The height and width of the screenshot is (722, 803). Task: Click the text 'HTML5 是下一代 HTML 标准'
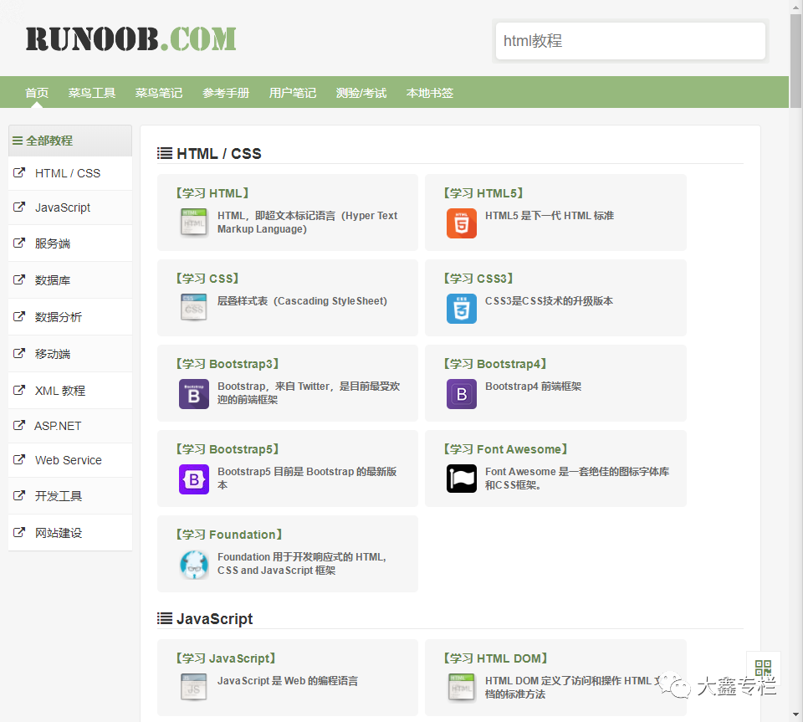coord(550,216)
